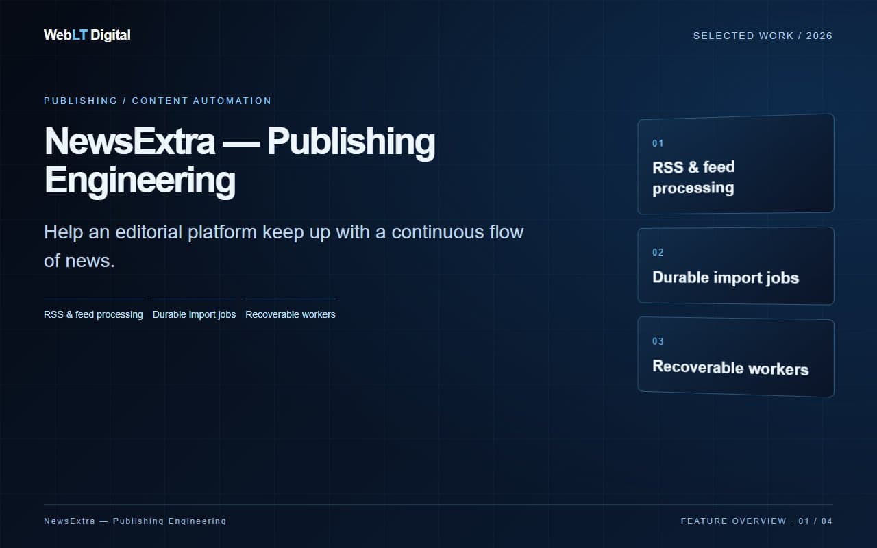This screenshot has width=877, height=548.
Task: Open card 02 Durable import jobs
Action: coord(736,266)
